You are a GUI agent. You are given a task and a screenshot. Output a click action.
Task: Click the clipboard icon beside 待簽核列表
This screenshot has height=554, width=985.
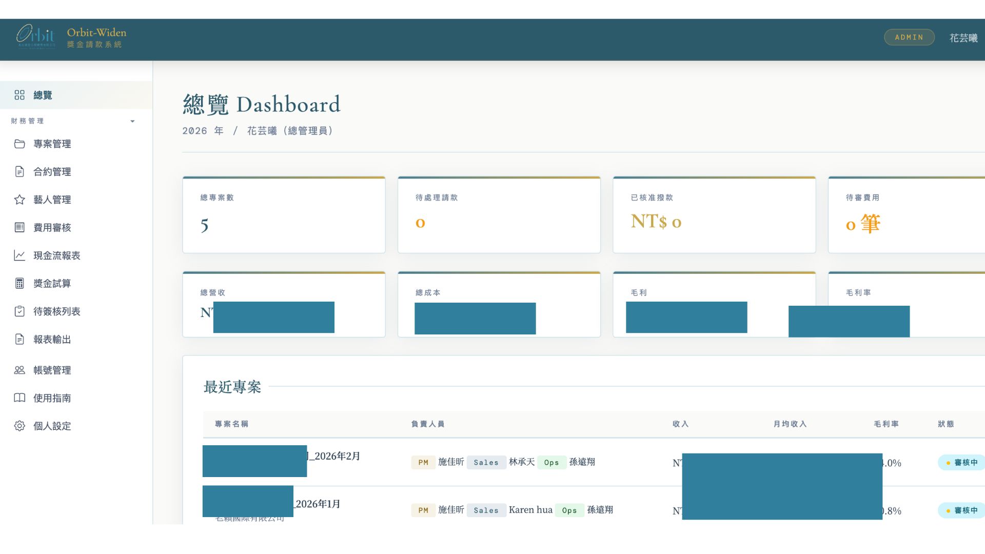pos(19,311)
